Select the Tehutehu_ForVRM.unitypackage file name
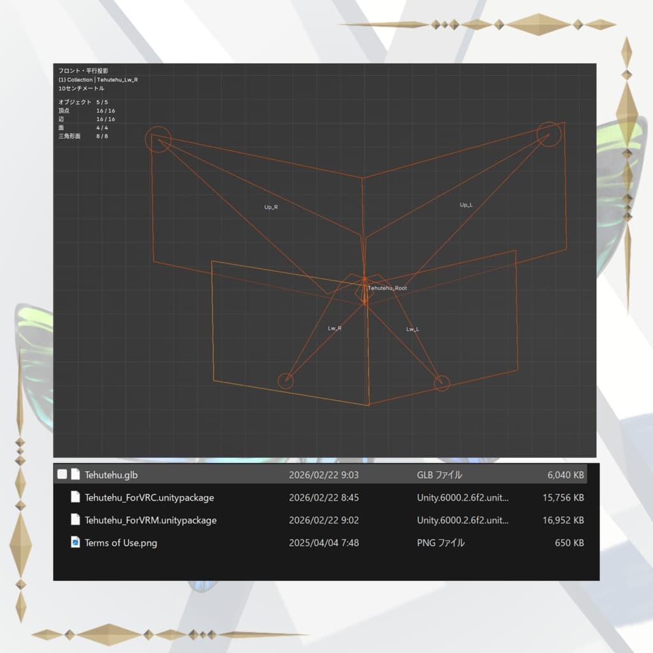The height and width of the screenshot is (653, 653). tap(150, 520)
